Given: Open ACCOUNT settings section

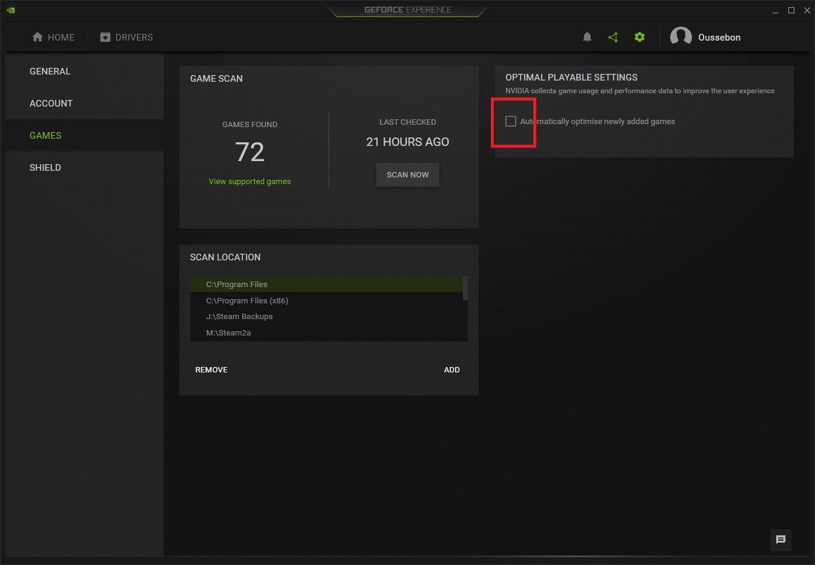Looking at the screenshot, I should tap(84, 104).
